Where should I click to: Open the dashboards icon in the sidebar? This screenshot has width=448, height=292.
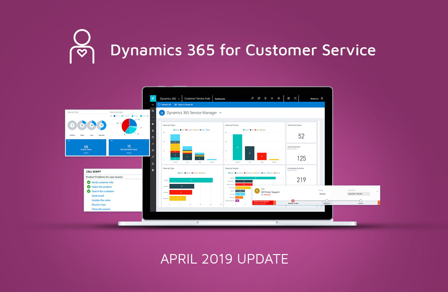(x=153, y=124)
